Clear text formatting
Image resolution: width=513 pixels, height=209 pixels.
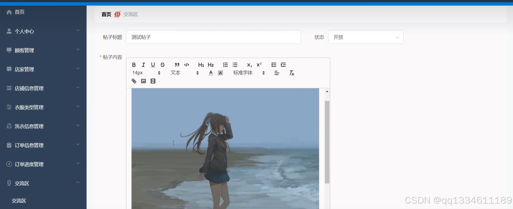(292, 73)
